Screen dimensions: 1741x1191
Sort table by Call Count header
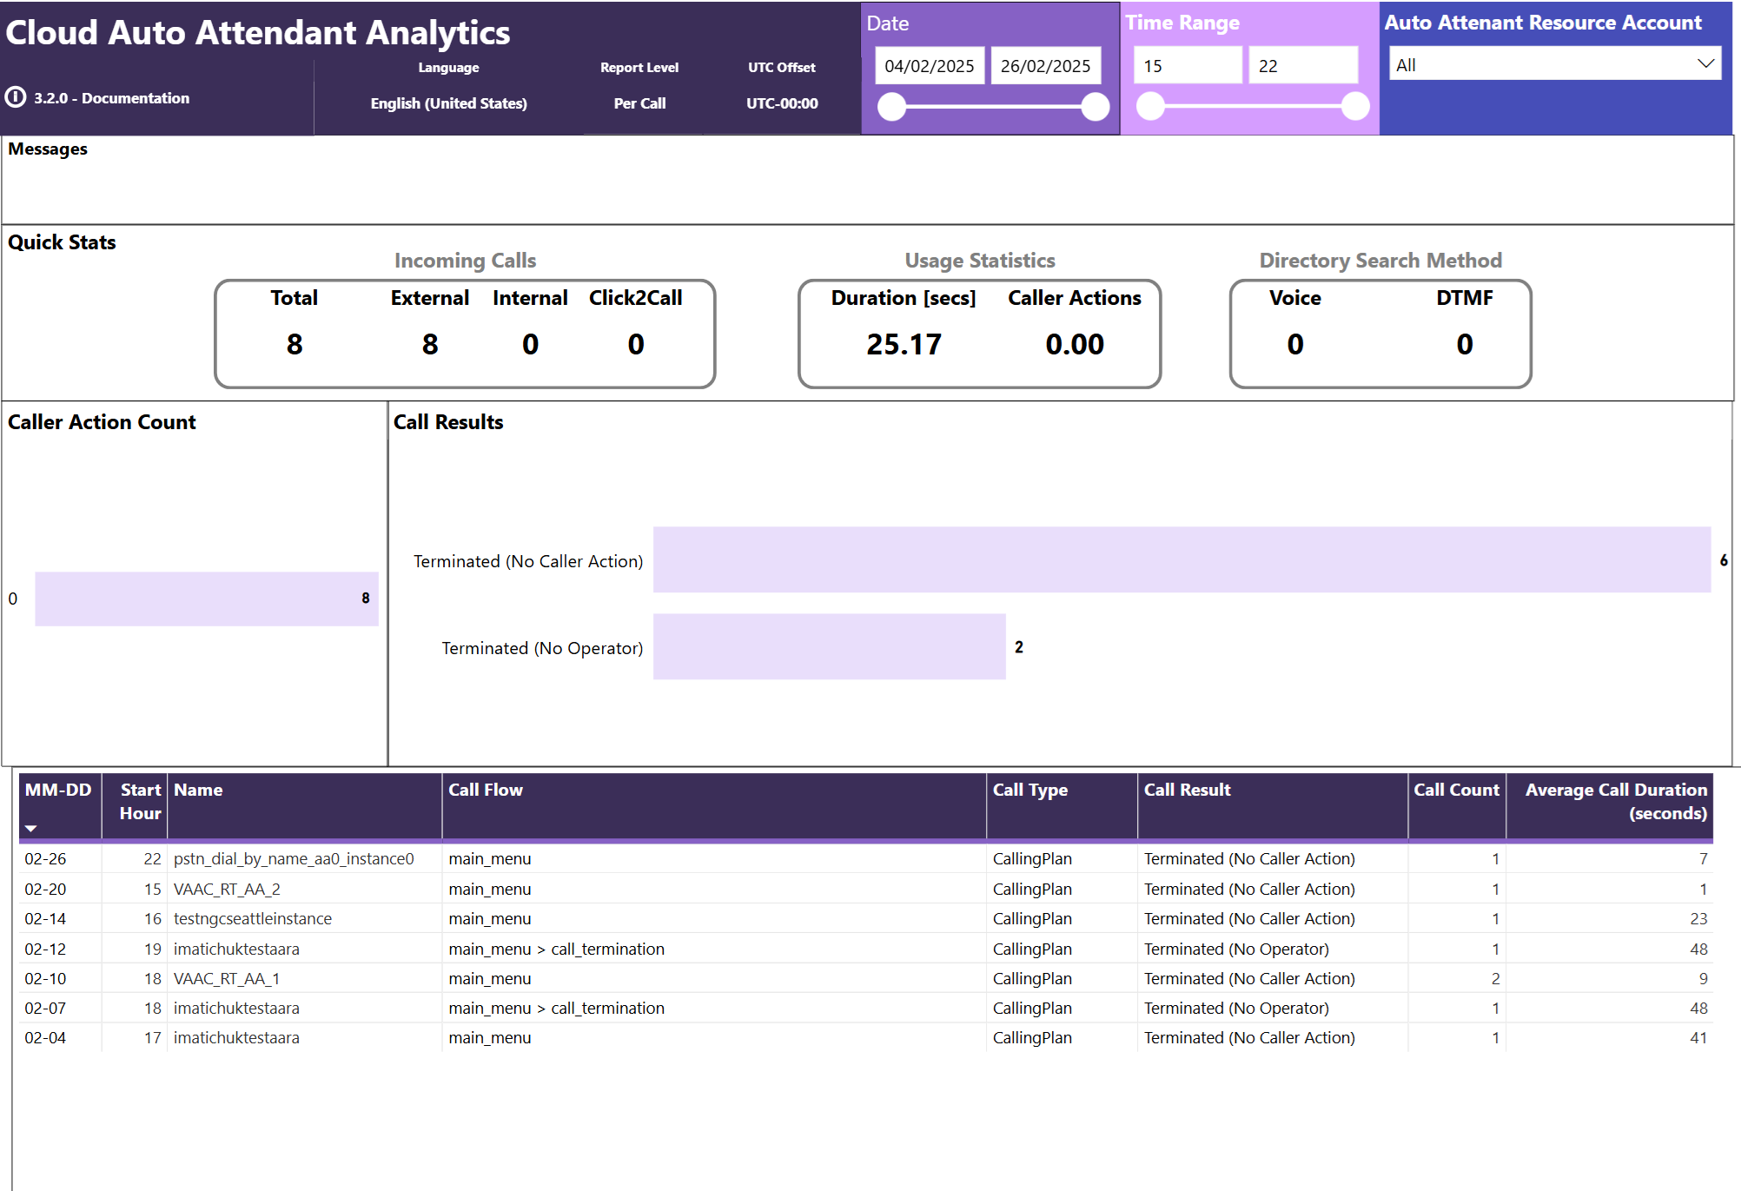(1455, 790)
